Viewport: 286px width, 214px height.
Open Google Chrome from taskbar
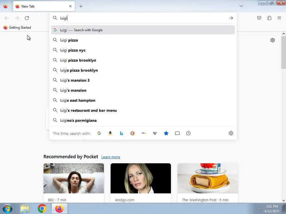click(x=42, y=208)
